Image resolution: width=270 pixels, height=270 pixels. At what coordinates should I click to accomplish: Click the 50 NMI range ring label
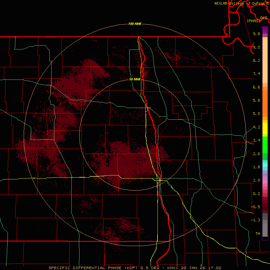[x=135, y=79]
